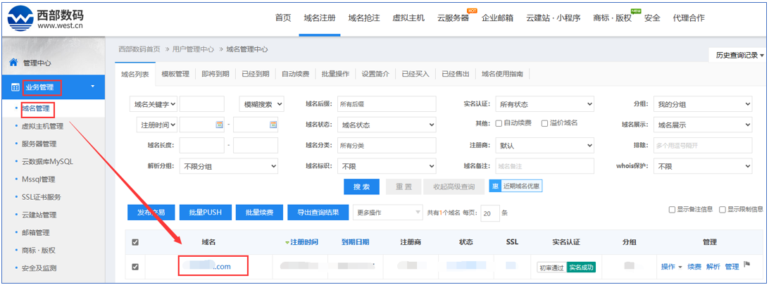Image resolution: width=769 pixels, height=285 pixels.
Task: Click the flag icon in domain row
Action: point(746,266)
